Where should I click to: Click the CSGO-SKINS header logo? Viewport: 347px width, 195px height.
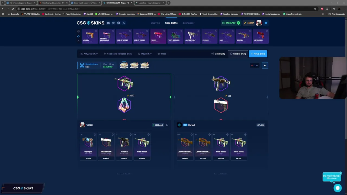pos(90,23)
